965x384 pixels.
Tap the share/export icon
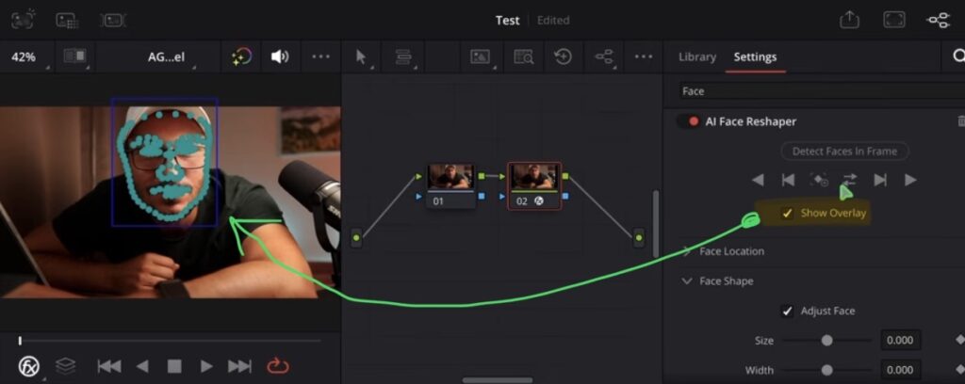pos(849,20)
